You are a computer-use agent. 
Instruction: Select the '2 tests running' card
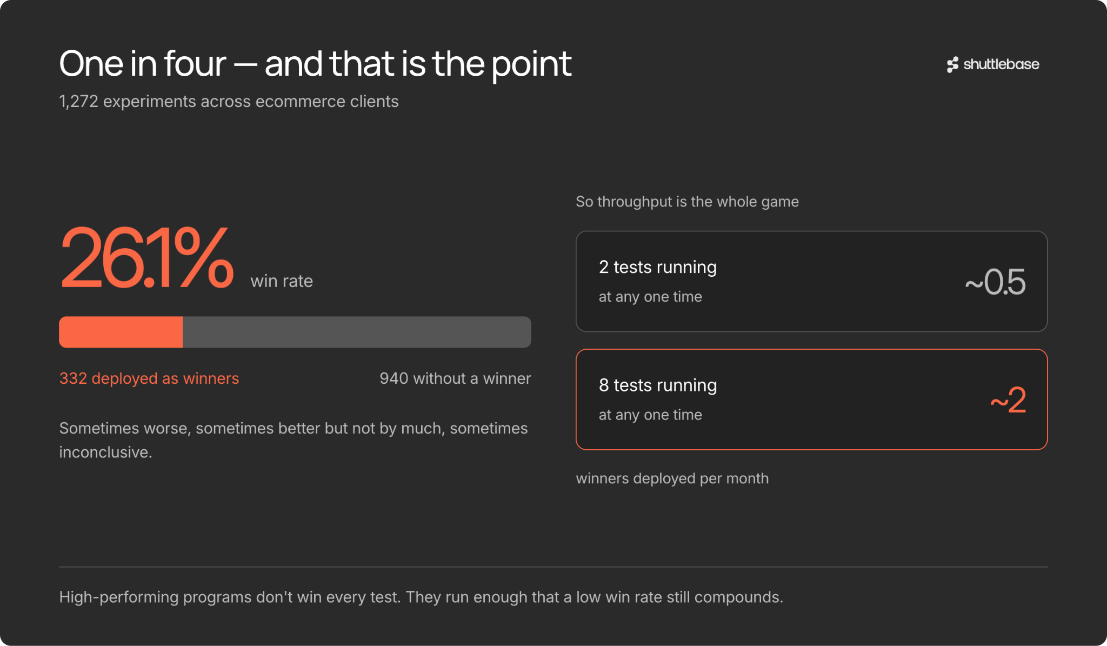(811, 281)
